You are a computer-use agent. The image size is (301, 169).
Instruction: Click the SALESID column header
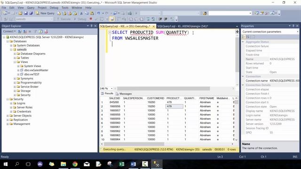(x=115, y=98)
